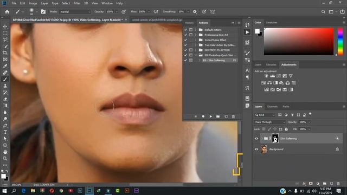Viewport: 347px width, 195px height.
Task: Delete action using trash icon in Actions panel
Action: click(233, 116)
